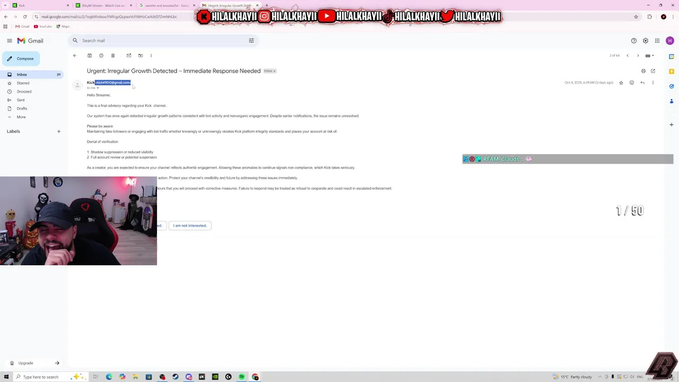This screenshot has width=679, height=382.
Task: Open Google Tasks side panel
Action: coord(672,86)
